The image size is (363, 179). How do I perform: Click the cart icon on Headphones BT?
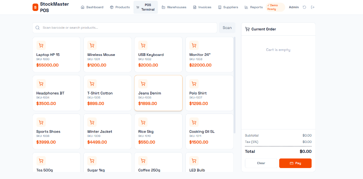(41, 84)
